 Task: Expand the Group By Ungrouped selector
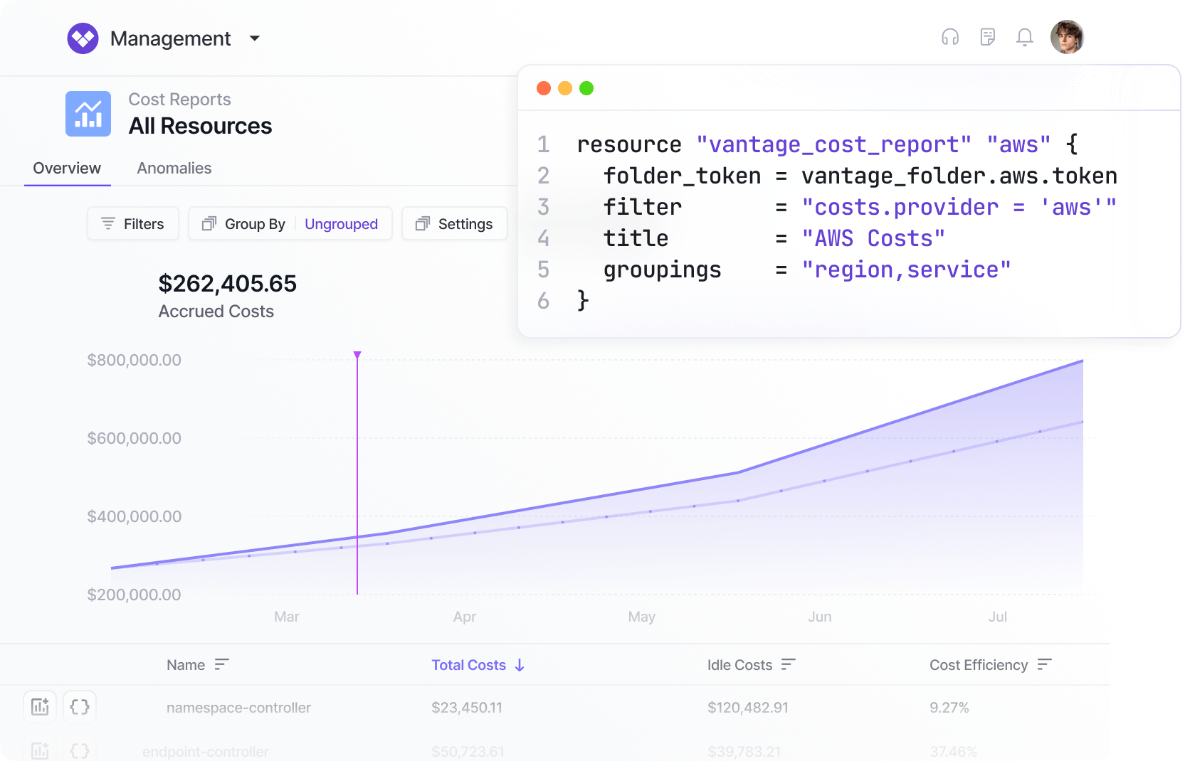pos(290,224)
